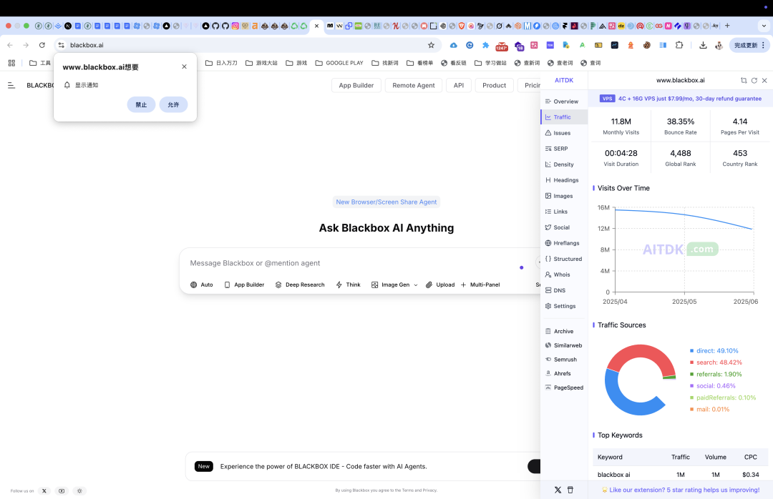The image size is (773, 499).
Task: Click the trash icon in AITDK footer
Action: coord(570,490)
